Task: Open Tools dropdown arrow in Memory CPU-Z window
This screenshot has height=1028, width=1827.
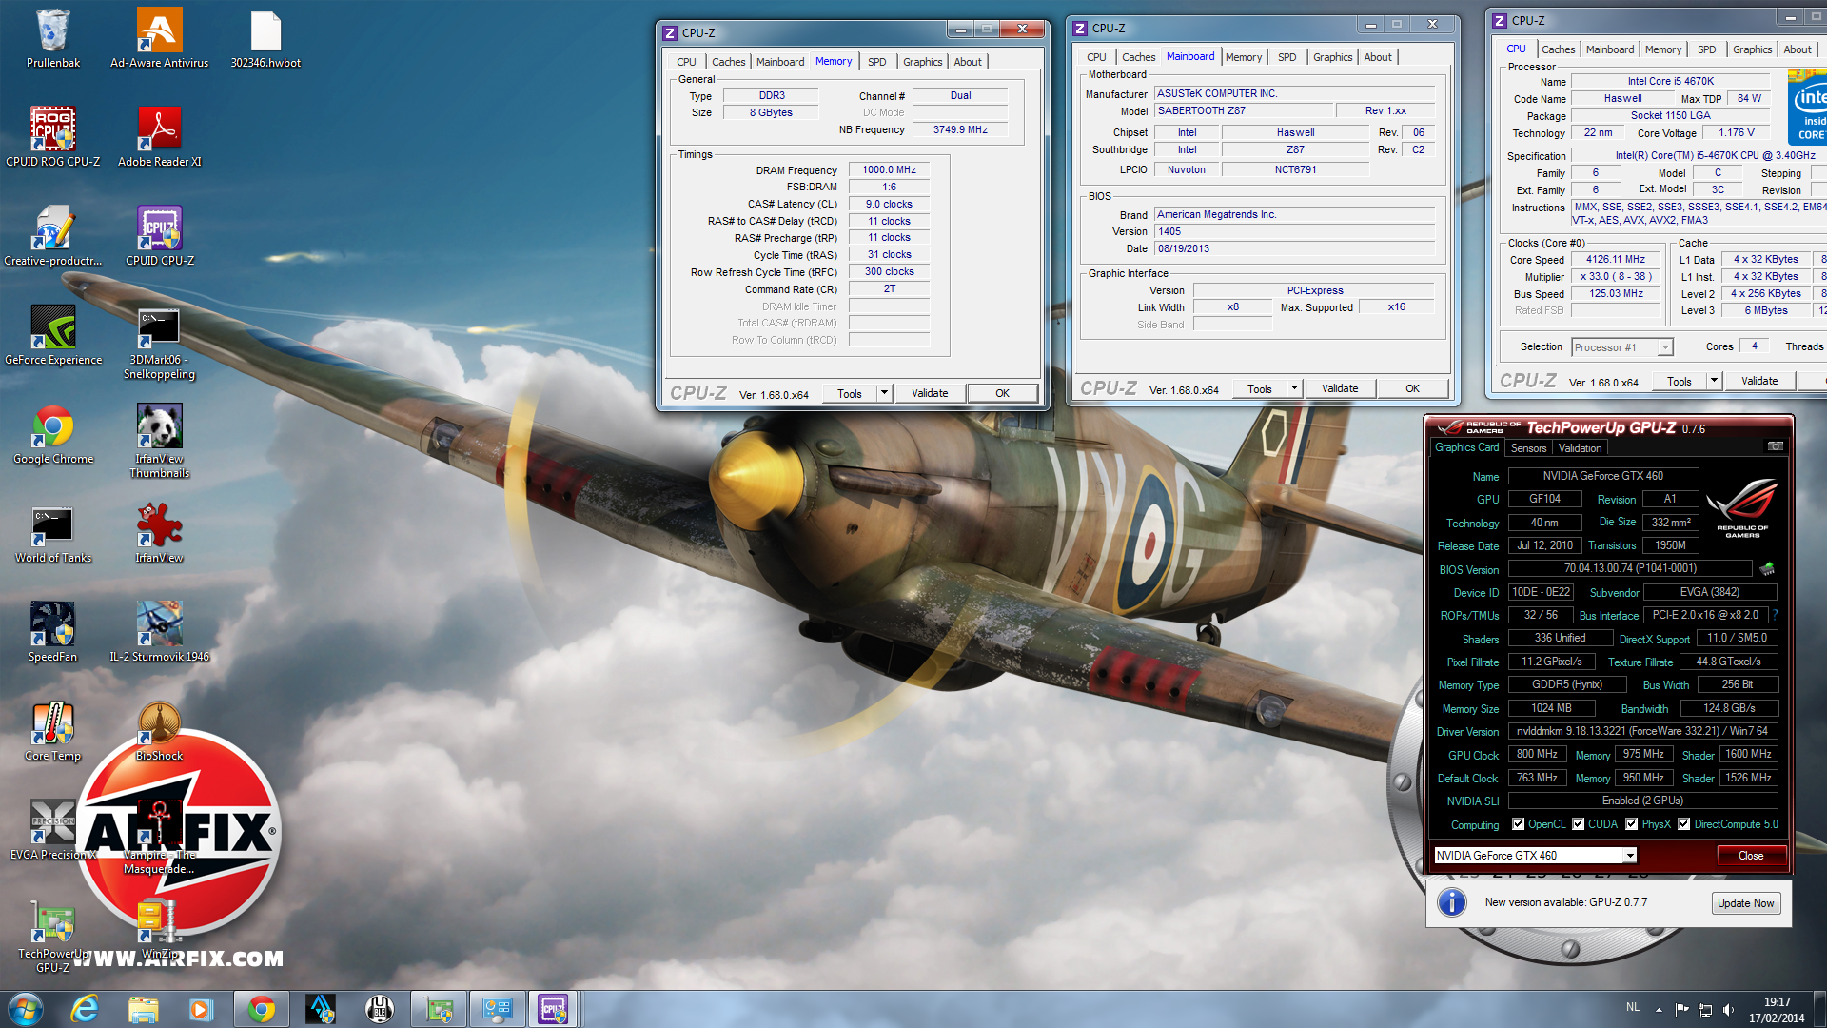Action: 884,393
